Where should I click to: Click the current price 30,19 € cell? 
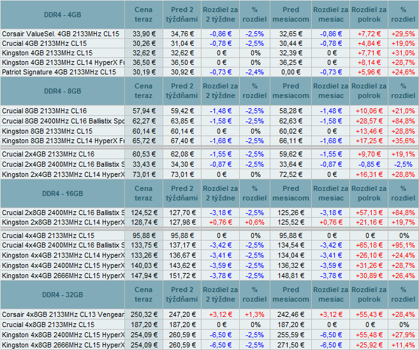pos(144,73)
